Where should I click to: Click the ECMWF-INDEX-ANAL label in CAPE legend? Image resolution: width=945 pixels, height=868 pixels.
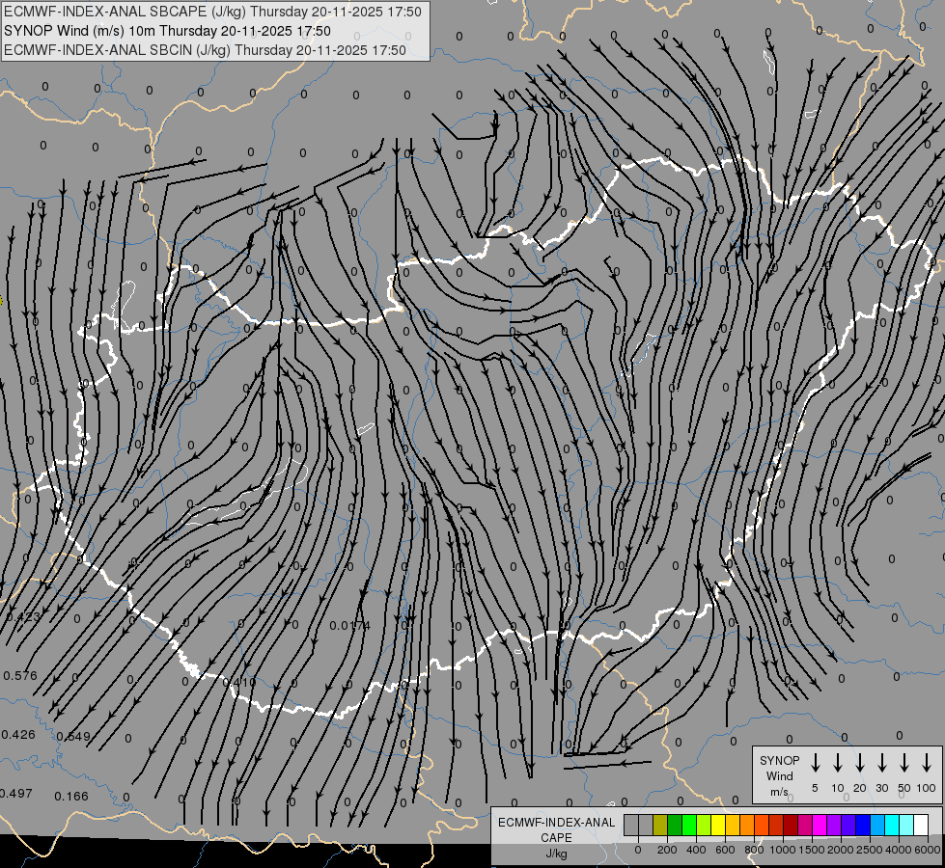click(556, 823)
